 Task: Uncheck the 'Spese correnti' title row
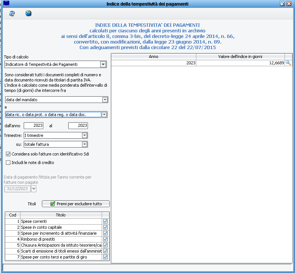105,221
